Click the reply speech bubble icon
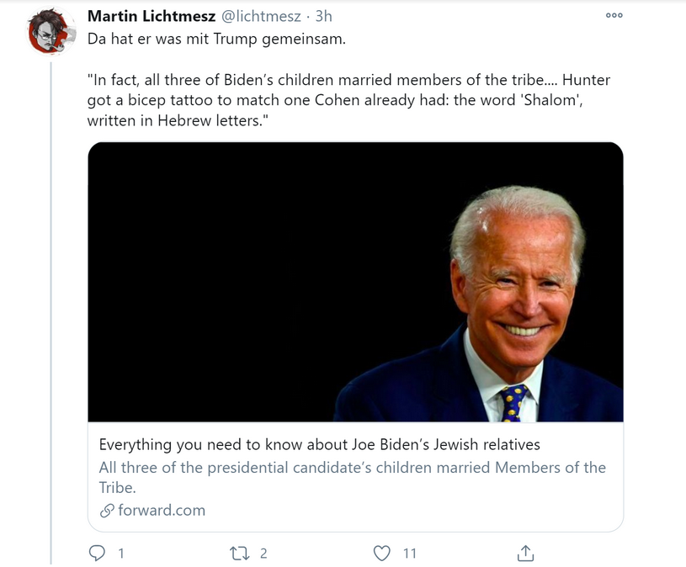686x567 pixels. tap(98, 553)
